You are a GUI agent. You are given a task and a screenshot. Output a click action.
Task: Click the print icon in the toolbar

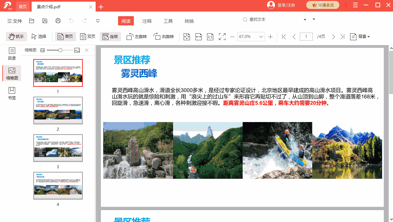coord(58,20)
